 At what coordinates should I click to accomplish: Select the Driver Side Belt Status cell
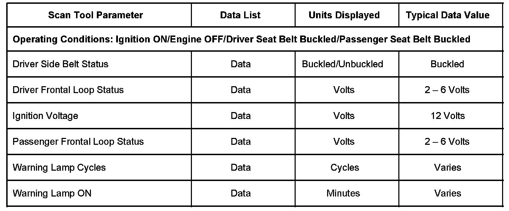coord(61,64)
